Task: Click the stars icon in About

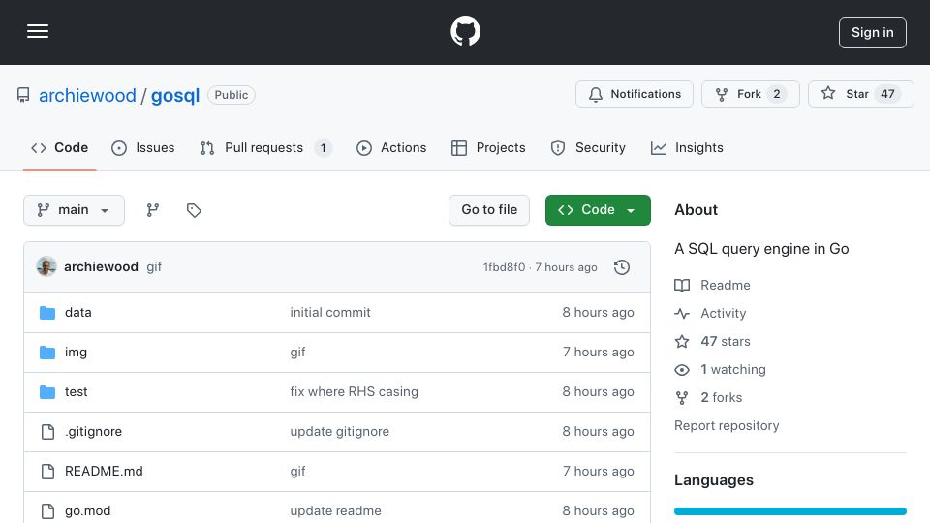Action: pos(682,342)
